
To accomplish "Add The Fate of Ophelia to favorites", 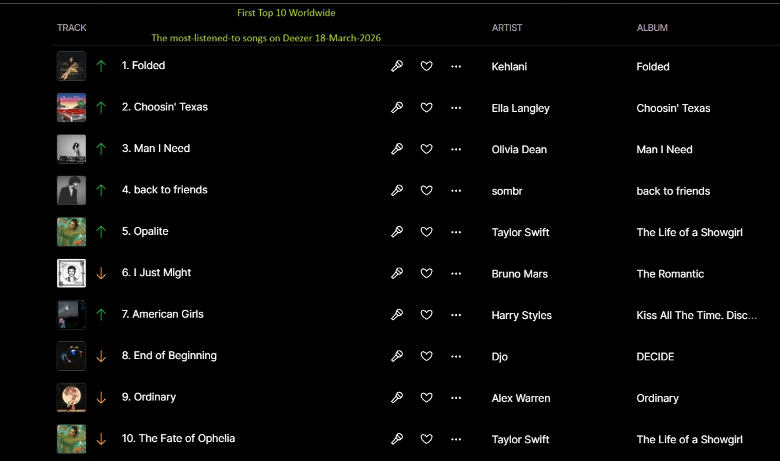I will tap(426, 439).
